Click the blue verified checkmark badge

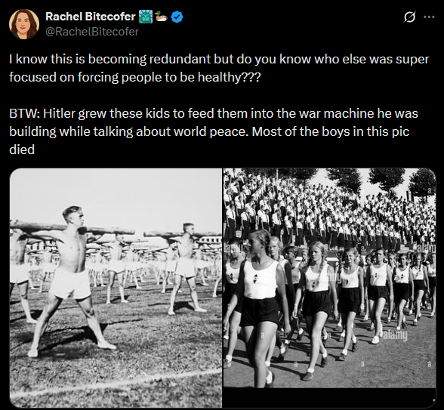tap(177, 17)
